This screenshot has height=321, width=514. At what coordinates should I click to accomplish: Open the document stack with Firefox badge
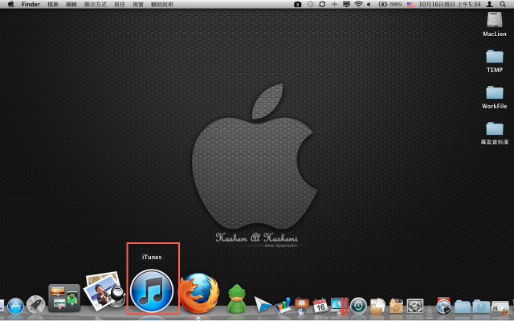[500, 307]
